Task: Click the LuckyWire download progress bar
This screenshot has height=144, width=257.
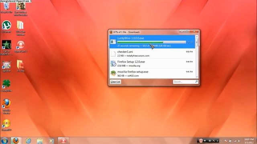Action: pos(152,42)
